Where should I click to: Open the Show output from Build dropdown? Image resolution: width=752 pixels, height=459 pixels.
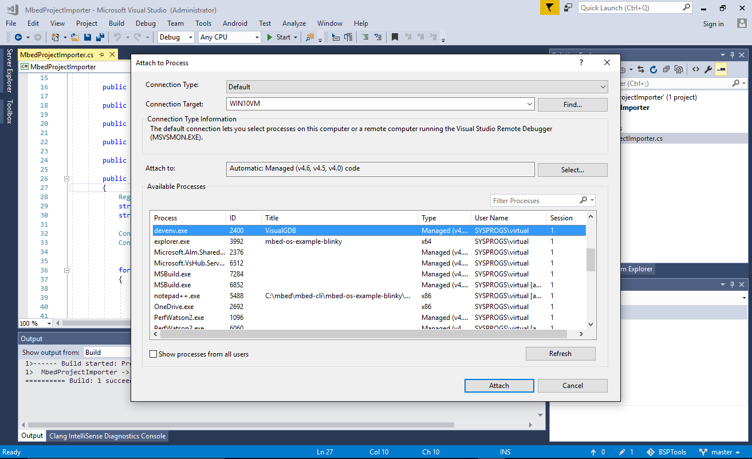coord(108,353)
